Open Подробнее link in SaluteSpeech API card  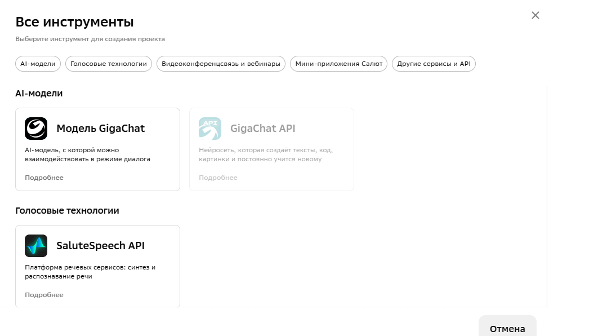[44, 295]
